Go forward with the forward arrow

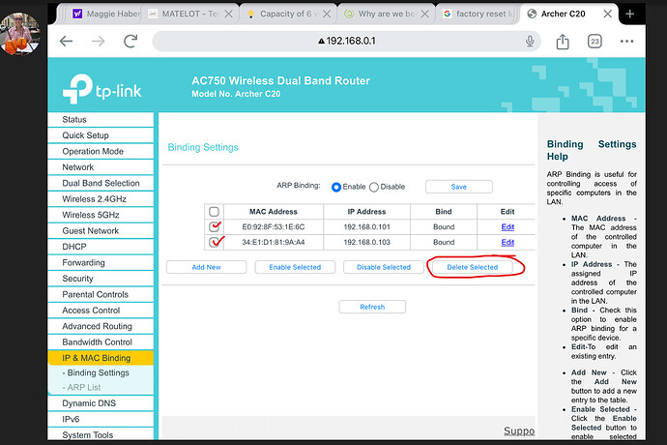coord(98,42)
